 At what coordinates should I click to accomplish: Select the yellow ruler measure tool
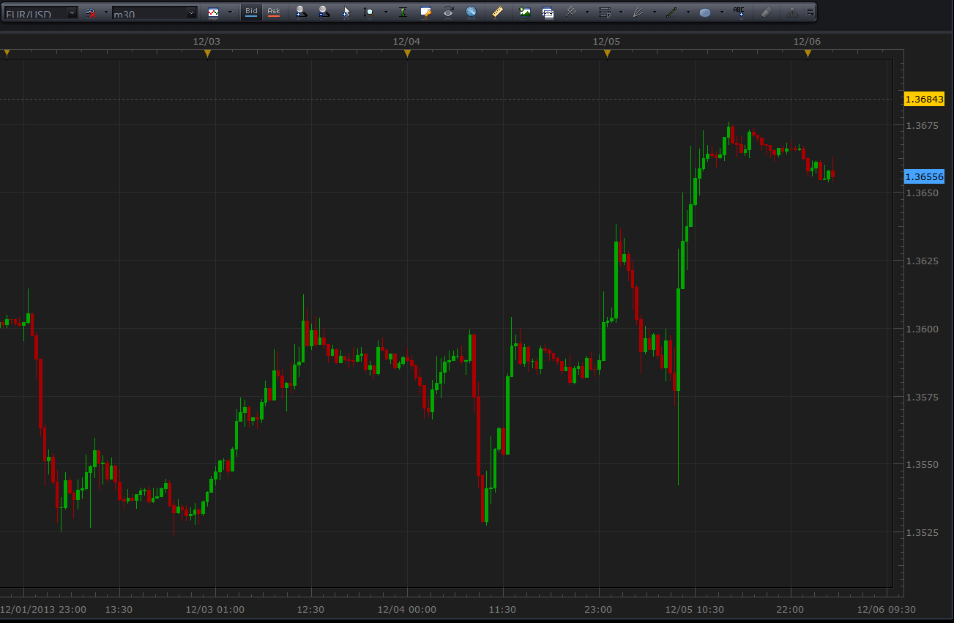[497, 12]
